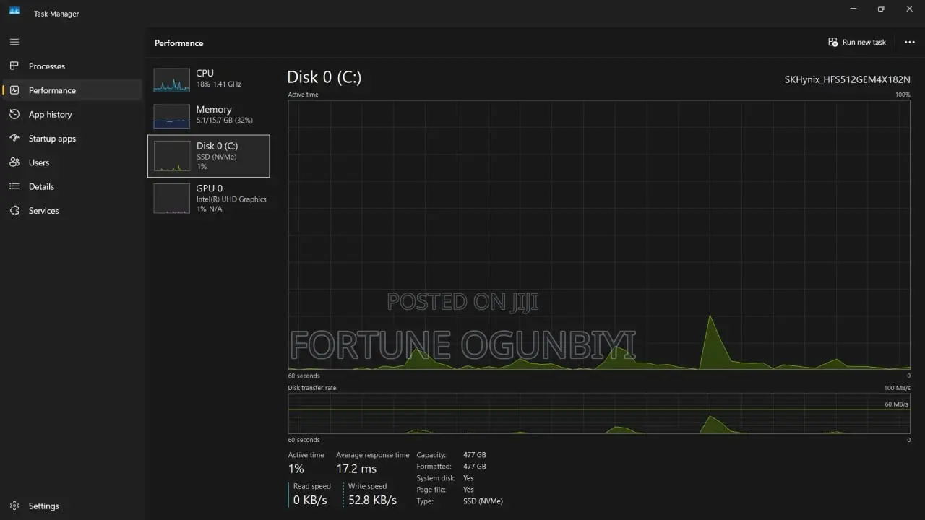Viewport: 925px width, 520px height.
Task: Switch to the Startup apps page
Action: (x=72, y=138)
